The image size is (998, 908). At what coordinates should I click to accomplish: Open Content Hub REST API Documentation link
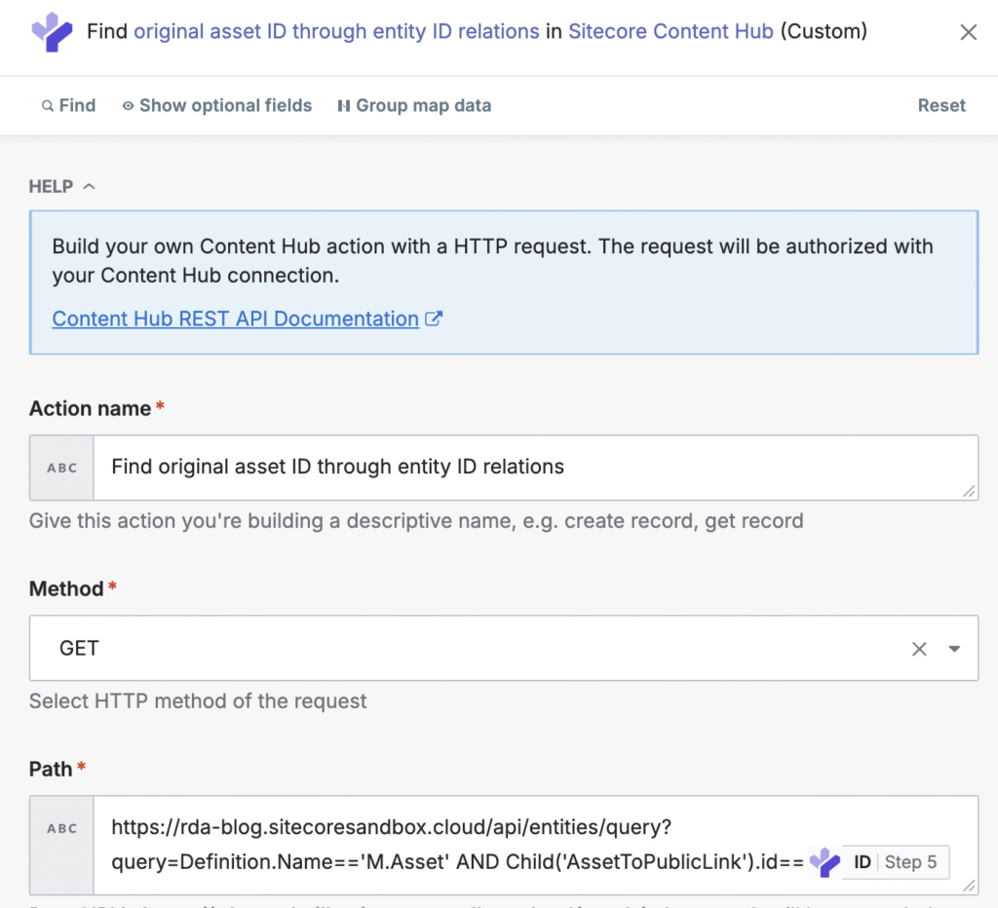coord(236,319)
